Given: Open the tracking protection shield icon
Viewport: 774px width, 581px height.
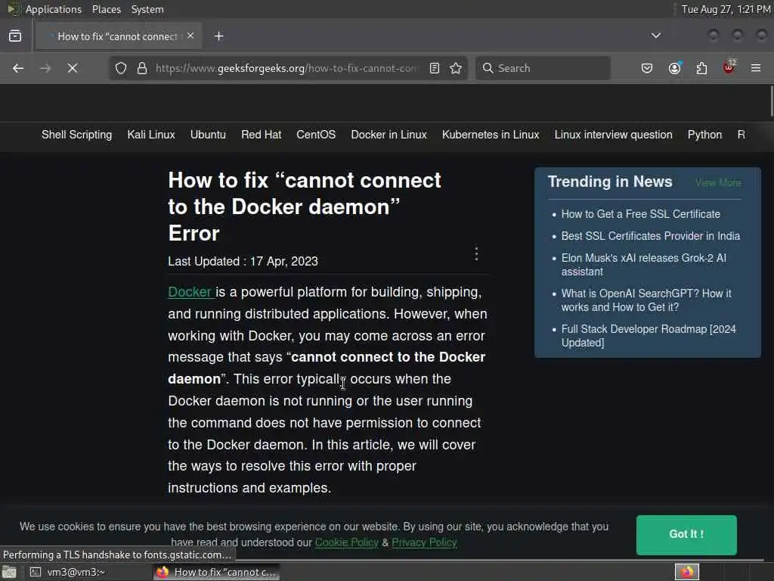Looking at the screenshot, I should click(121, 68).
